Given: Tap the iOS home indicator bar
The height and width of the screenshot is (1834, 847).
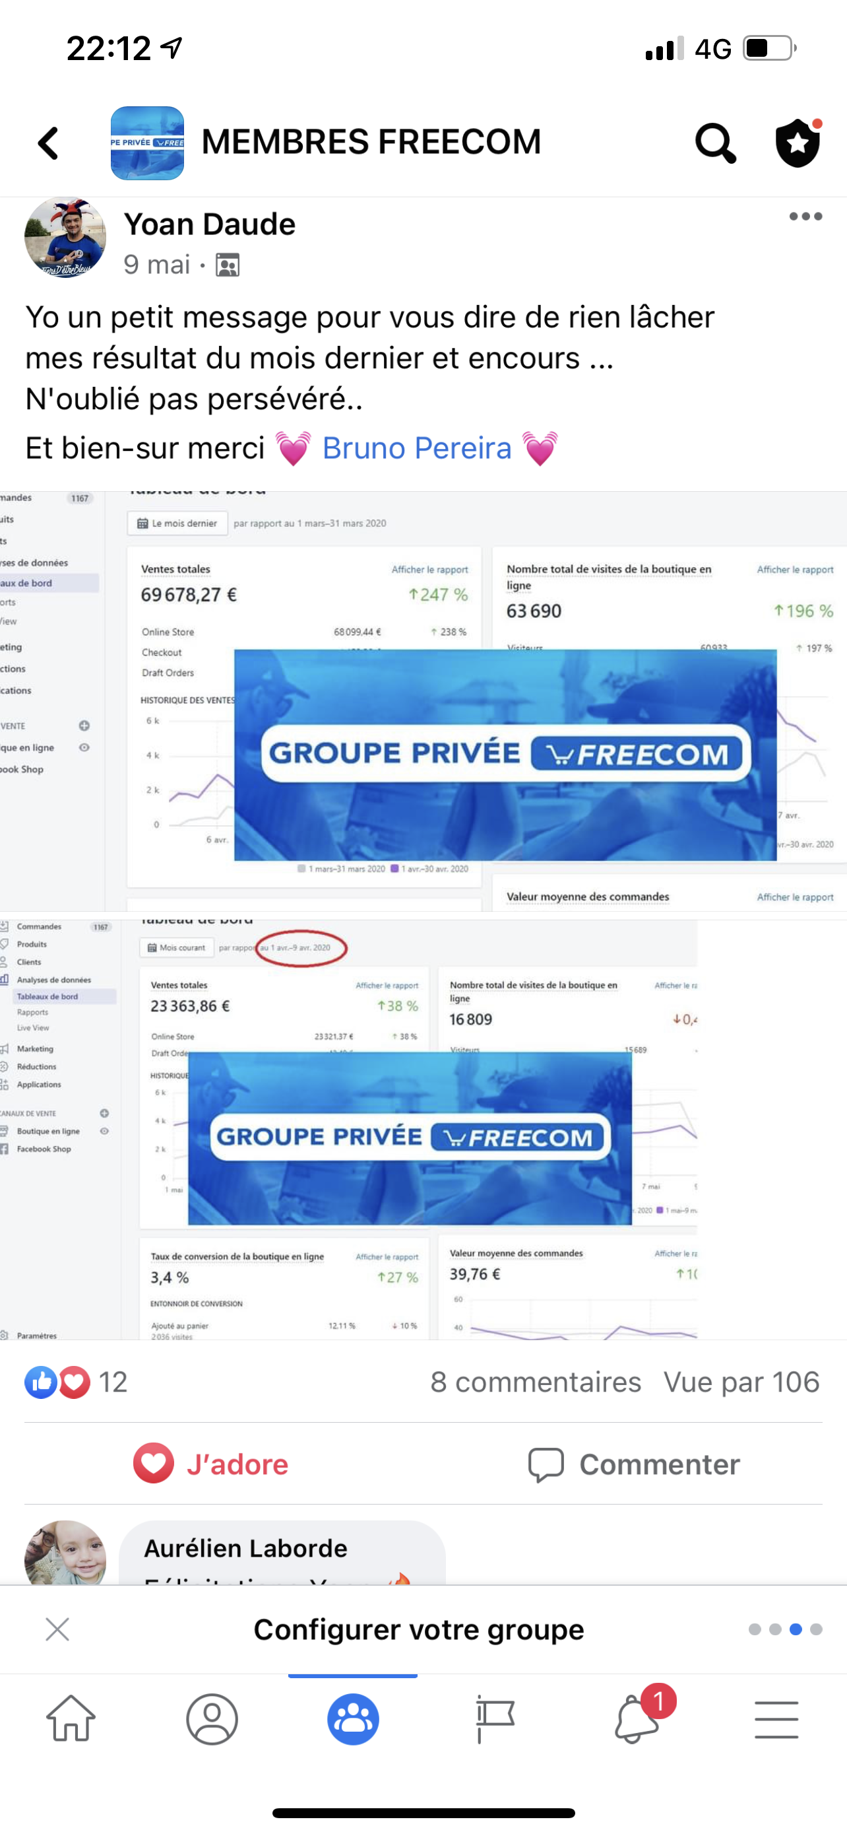Looking at the screenshot, I should pyautogui.click(x=423, y=1813).
